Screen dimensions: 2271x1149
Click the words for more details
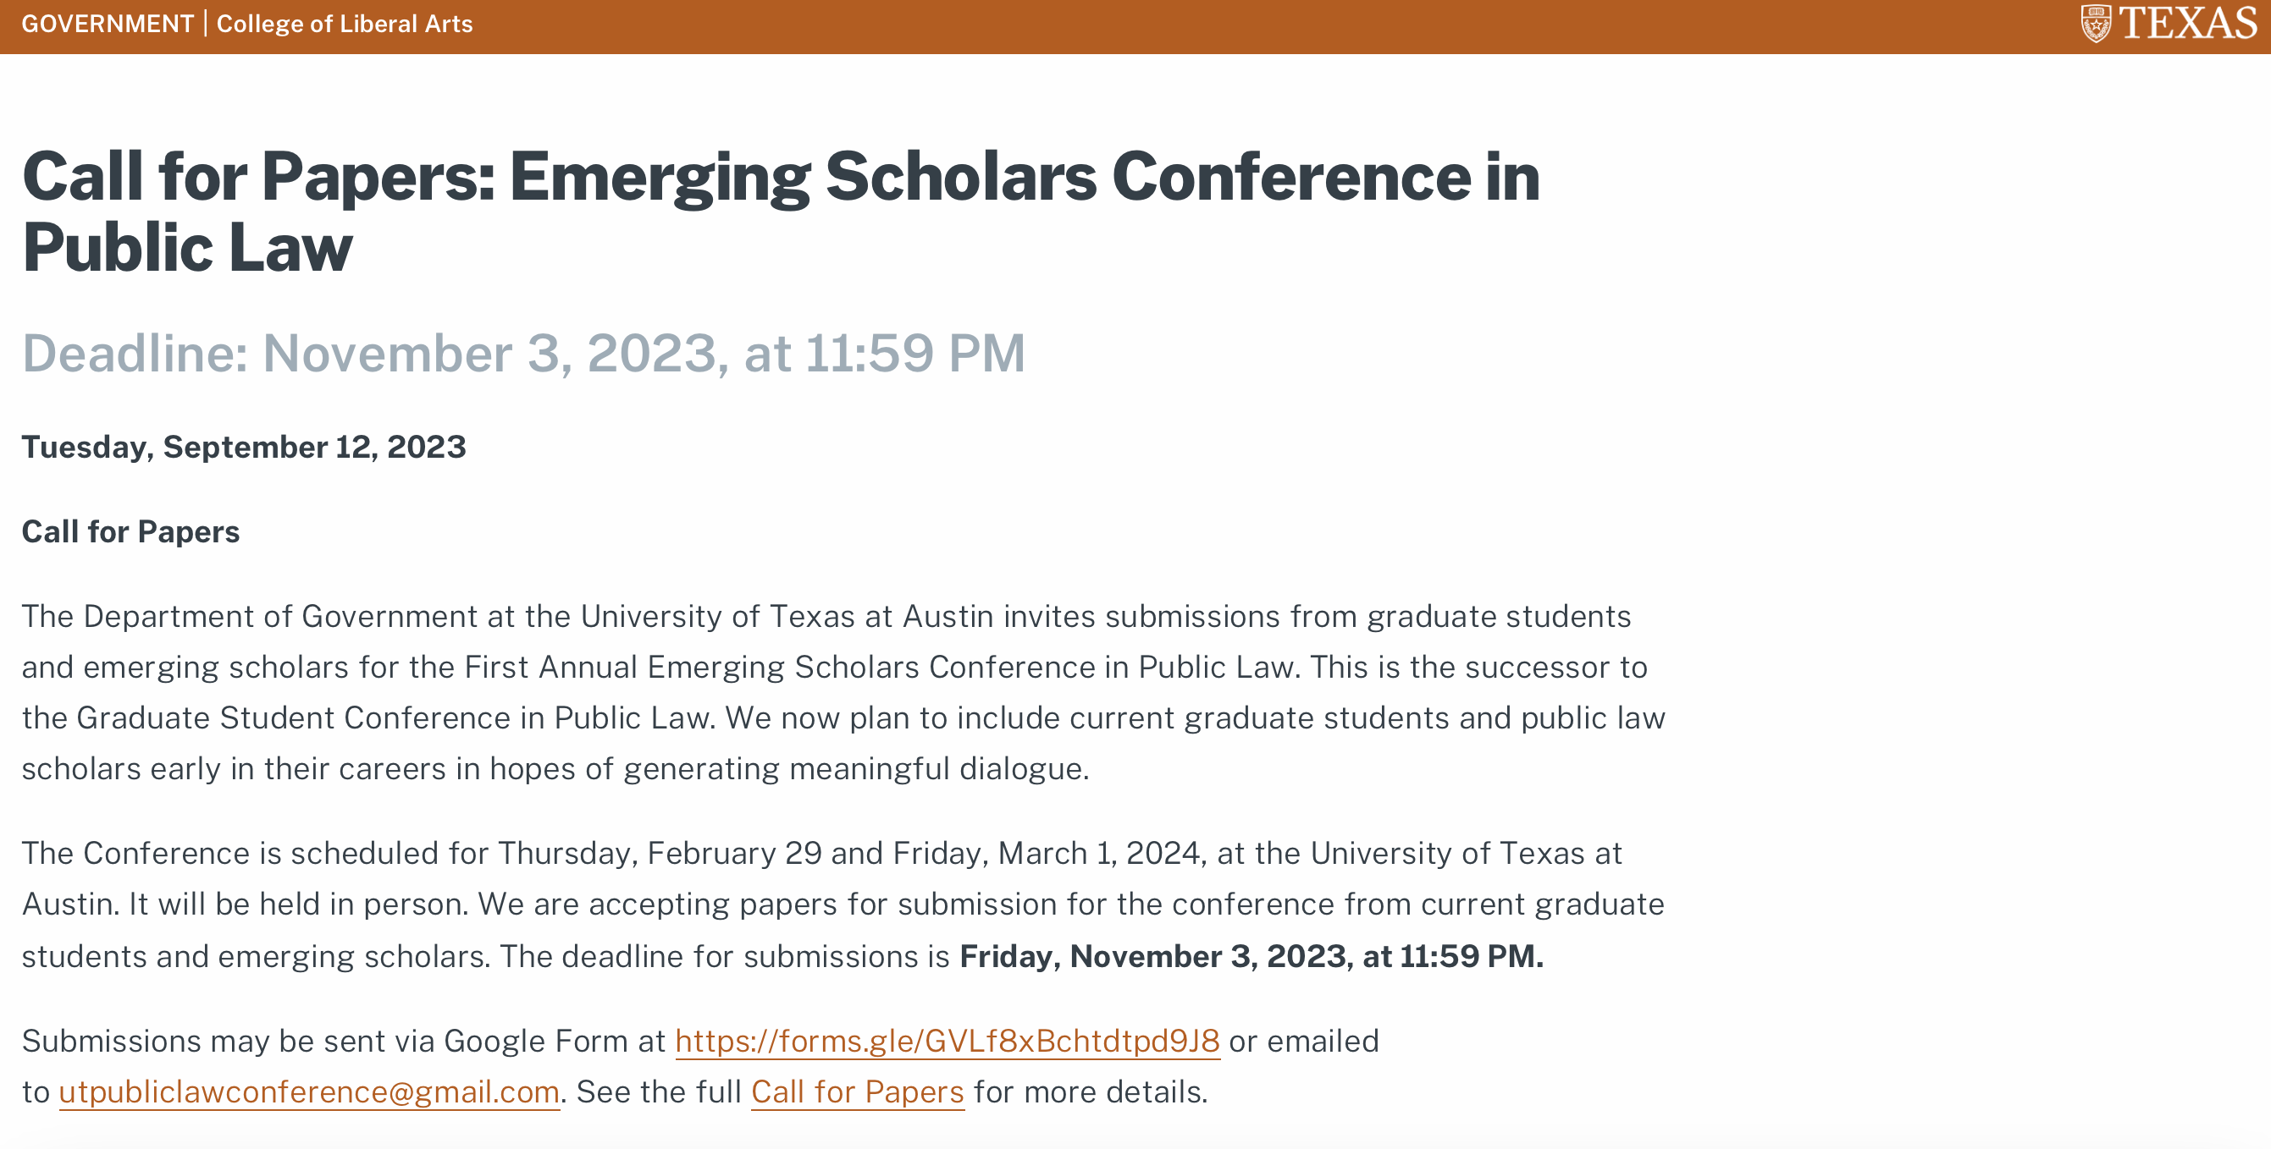tap(1091, 1091)
